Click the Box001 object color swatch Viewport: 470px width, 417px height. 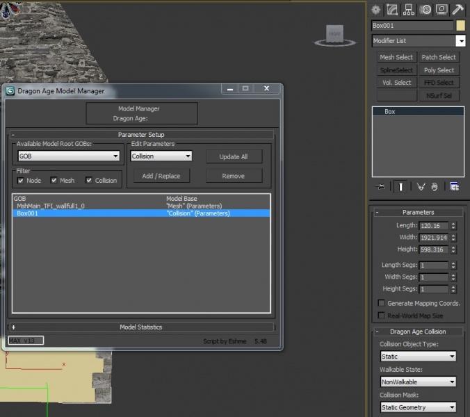[x=460, y=26]
